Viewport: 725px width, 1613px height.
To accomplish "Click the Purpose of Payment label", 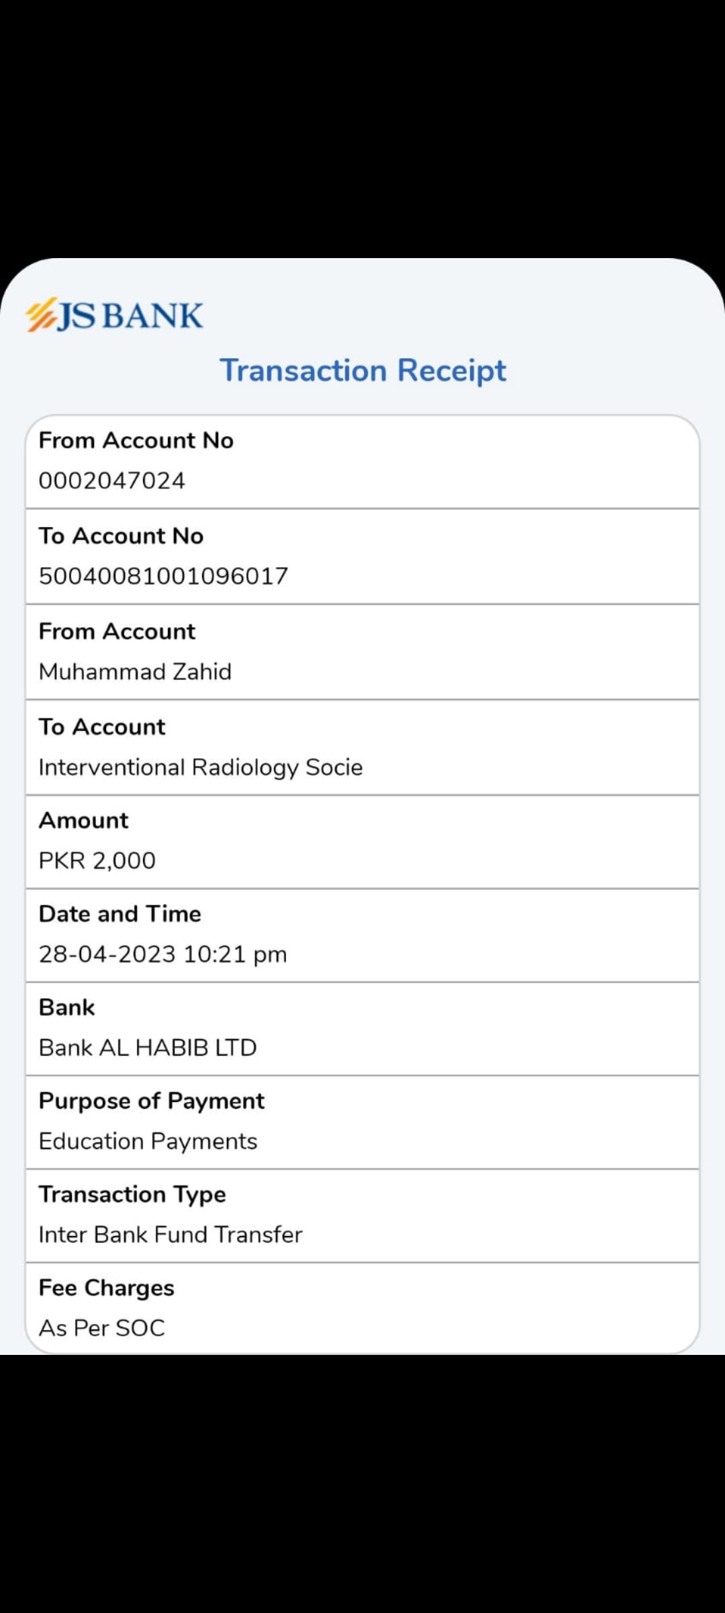I will pos(151,1100).
